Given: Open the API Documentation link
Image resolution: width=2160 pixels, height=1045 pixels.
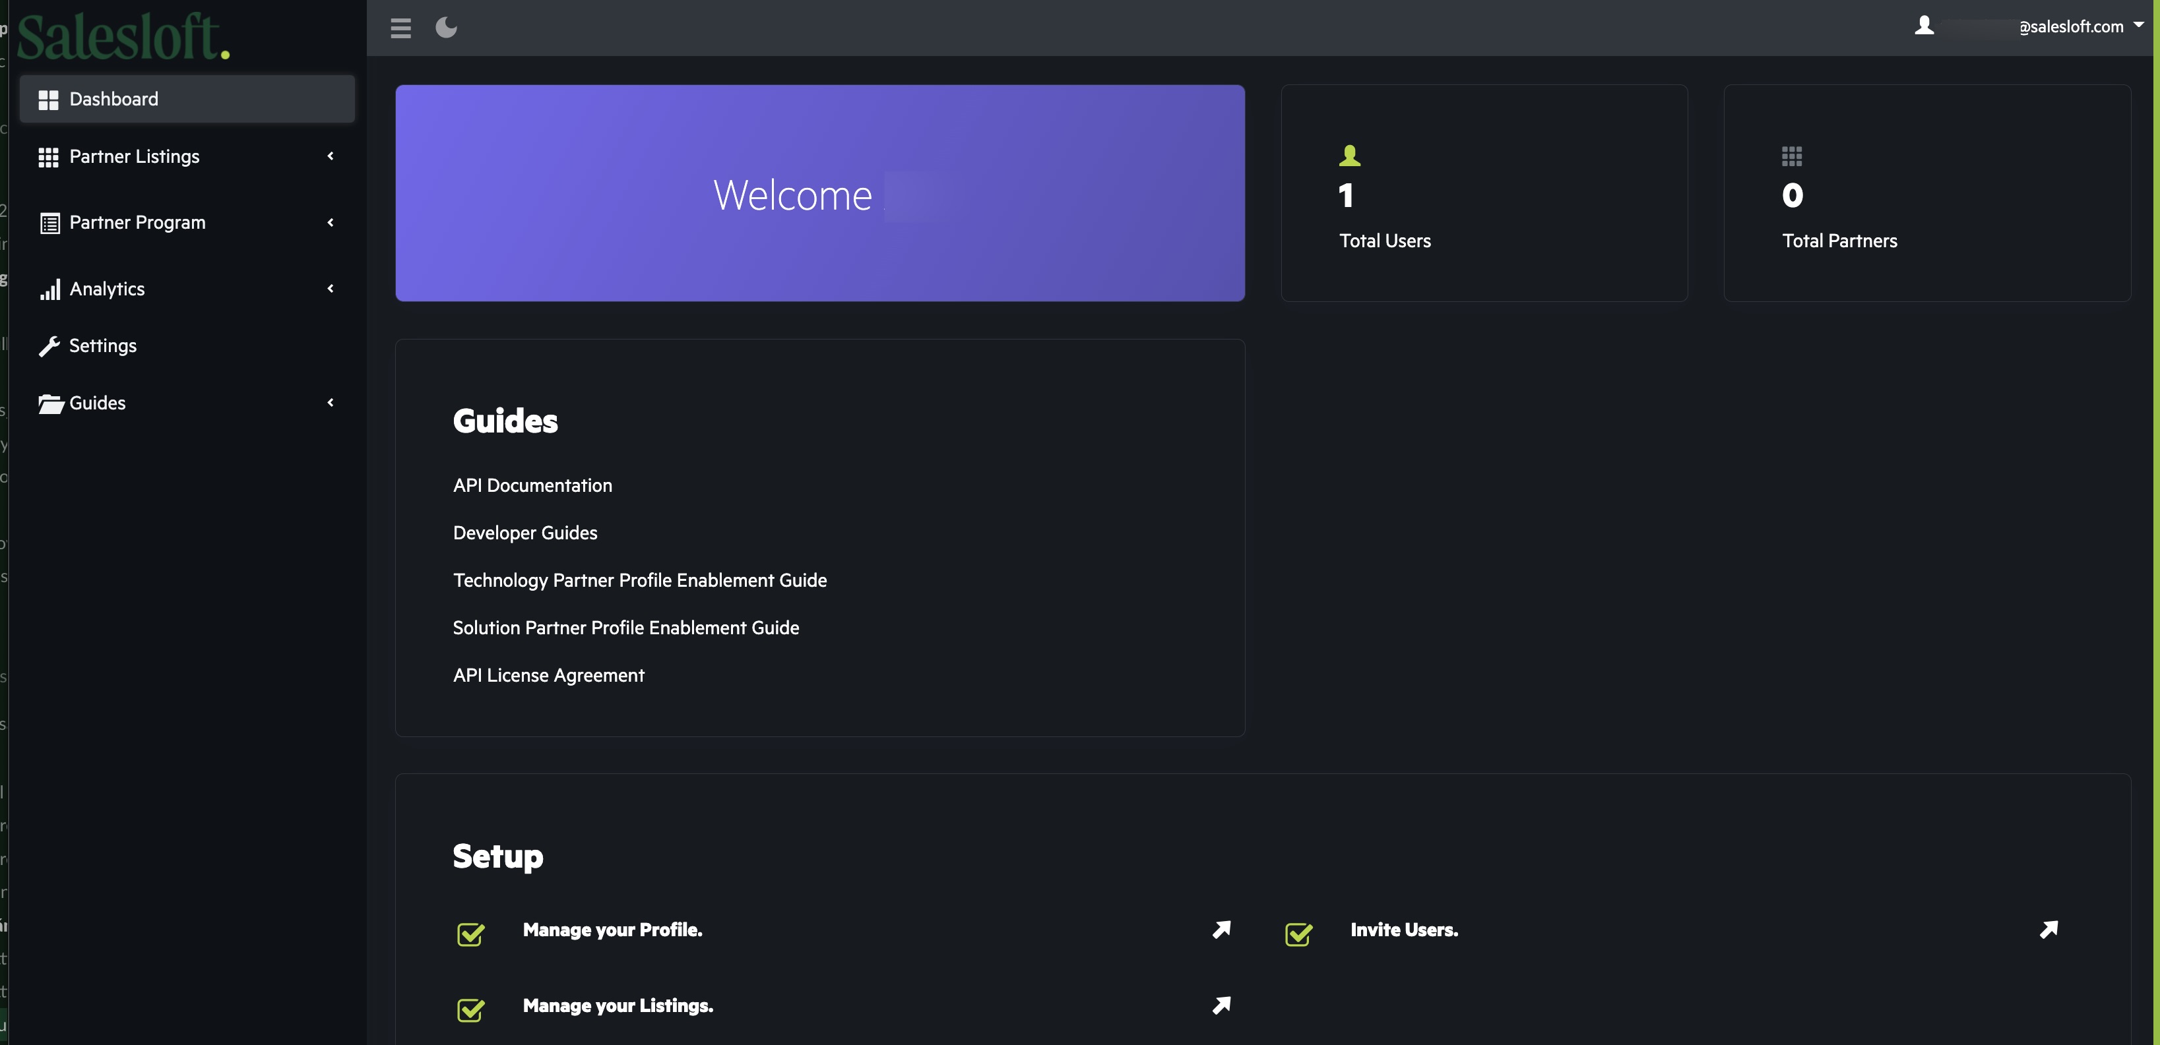Looking at the screenshot, I should (532, 485).
